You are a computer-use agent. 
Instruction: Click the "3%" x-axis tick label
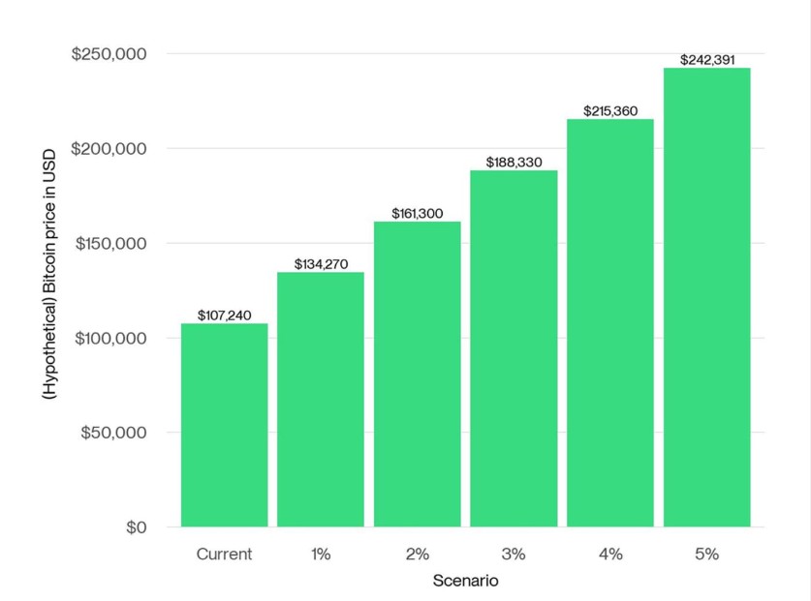coord(514,555)
